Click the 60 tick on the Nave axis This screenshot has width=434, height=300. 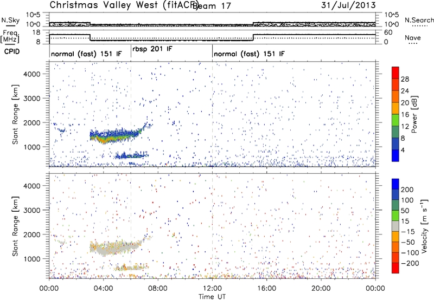coord(388,32)
